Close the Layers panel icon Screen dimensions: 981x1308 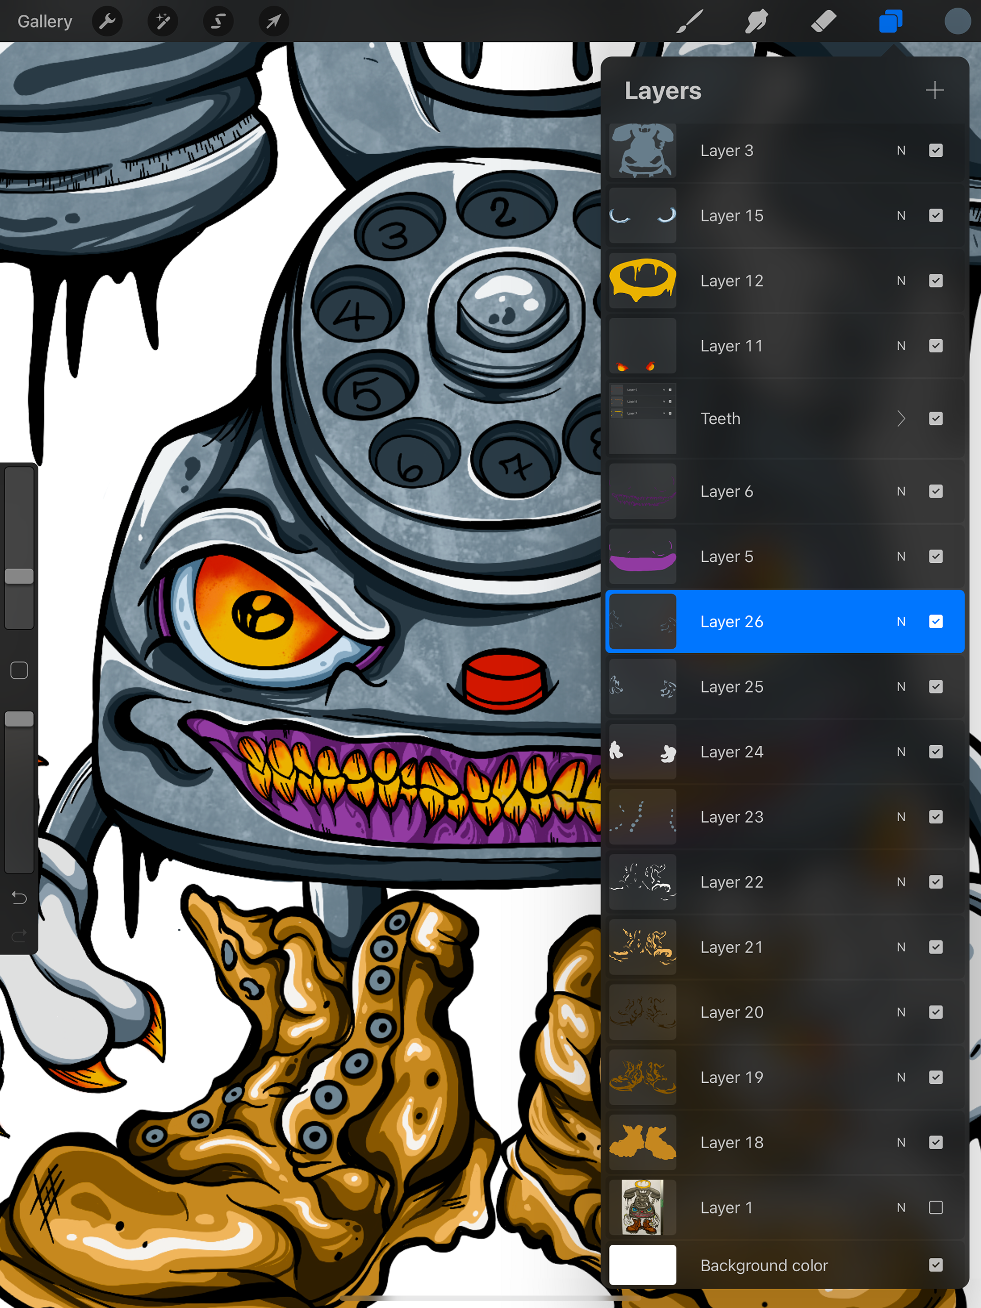point(891,22)
